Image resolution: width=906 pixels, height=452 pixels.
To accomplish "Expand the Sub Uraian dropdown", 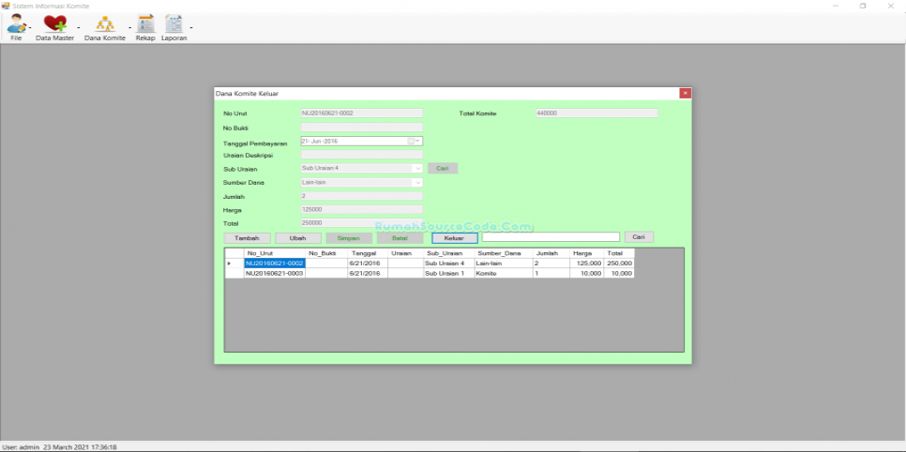I will 417,168.
